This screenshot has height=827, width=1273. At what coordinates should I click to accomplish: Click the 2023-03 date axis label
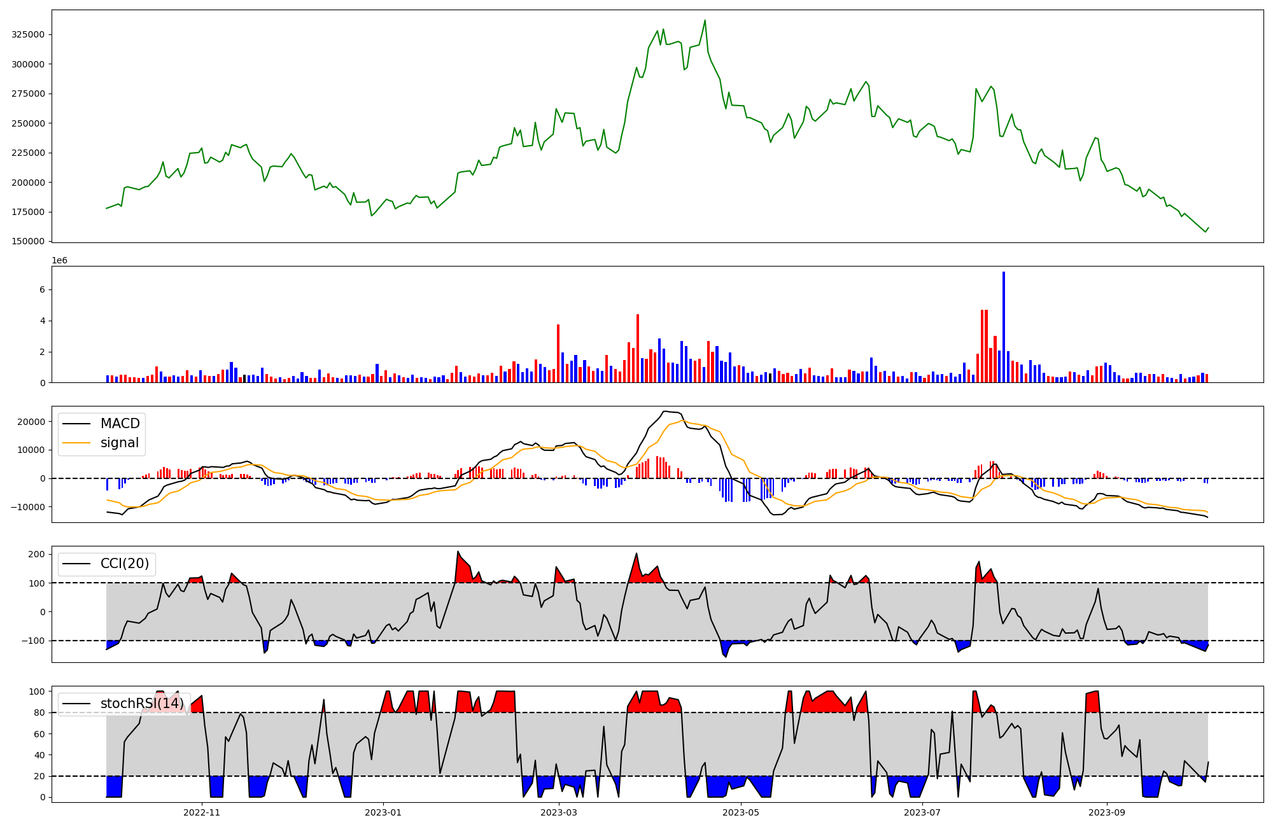click(x=559, y=812)
